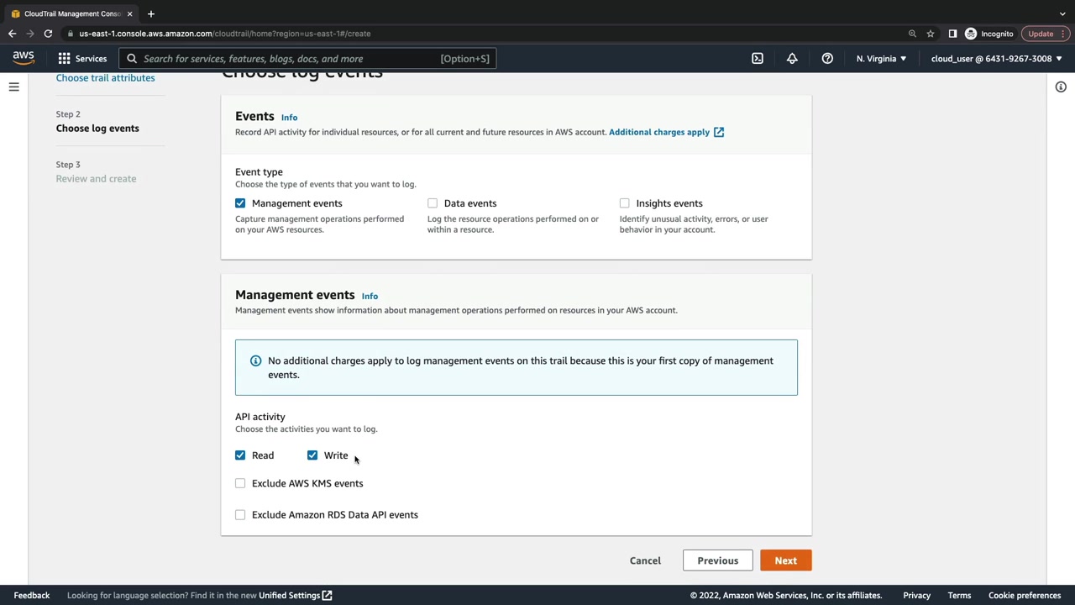Enable the Insights events checkbox
1075x605 pixels.
(x=625, y=203)
